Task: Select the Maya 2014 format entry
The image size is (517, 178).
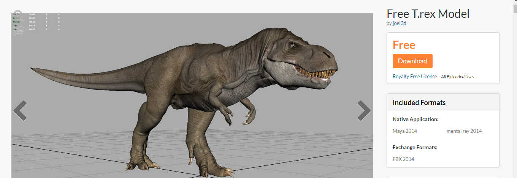Action: pos(404,131)
